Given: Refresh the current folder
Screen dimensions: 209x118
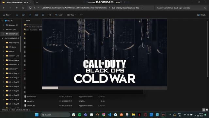Looking at the screenshot, I should point(23,8).
